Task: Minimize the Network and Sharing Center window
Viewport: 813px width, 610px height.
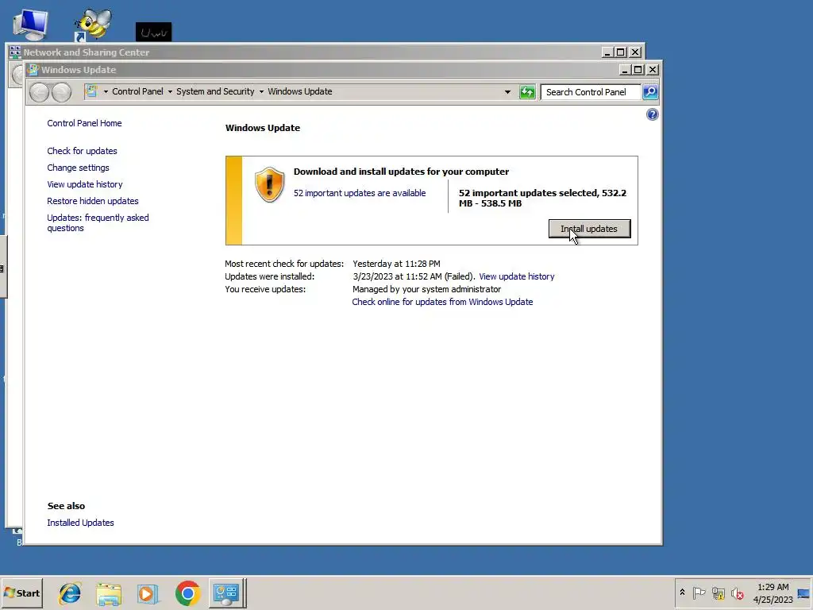Action: pyautogui.click(x=607, y=52)
